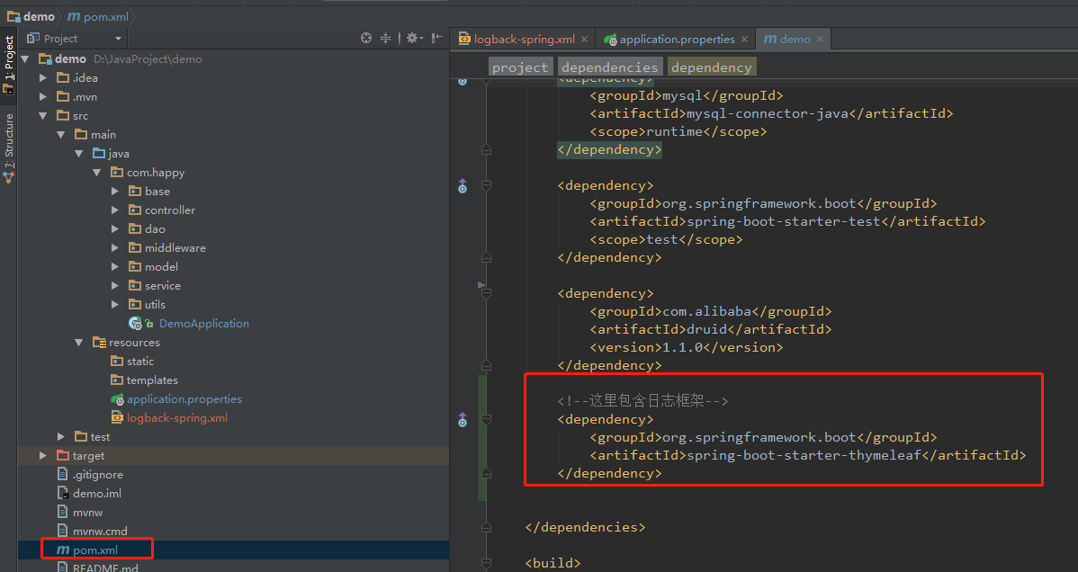Expand the dao package
The image size is (1078, 572).
(115, 229)
